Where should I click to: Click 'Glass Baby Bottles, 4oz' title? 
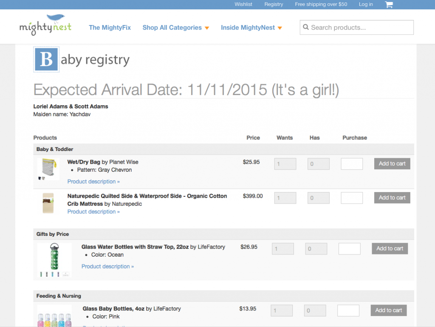click(113, 308)
